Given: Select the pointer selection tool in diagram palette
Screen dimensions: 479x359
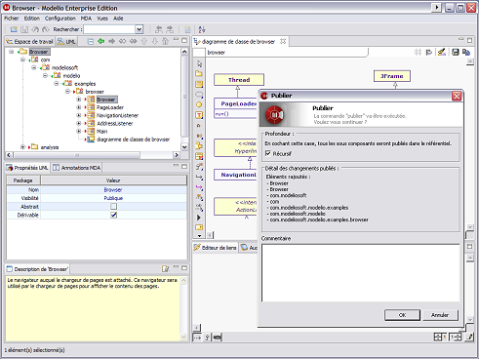Looking at the screenshot, I should coord(199,63).
